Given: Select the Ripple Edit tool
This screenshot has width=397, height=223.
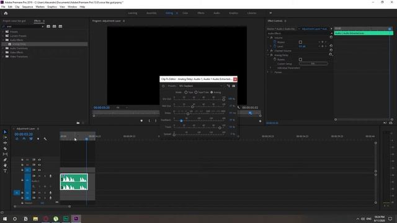Looking at the screenshot, I should [5, 143].
